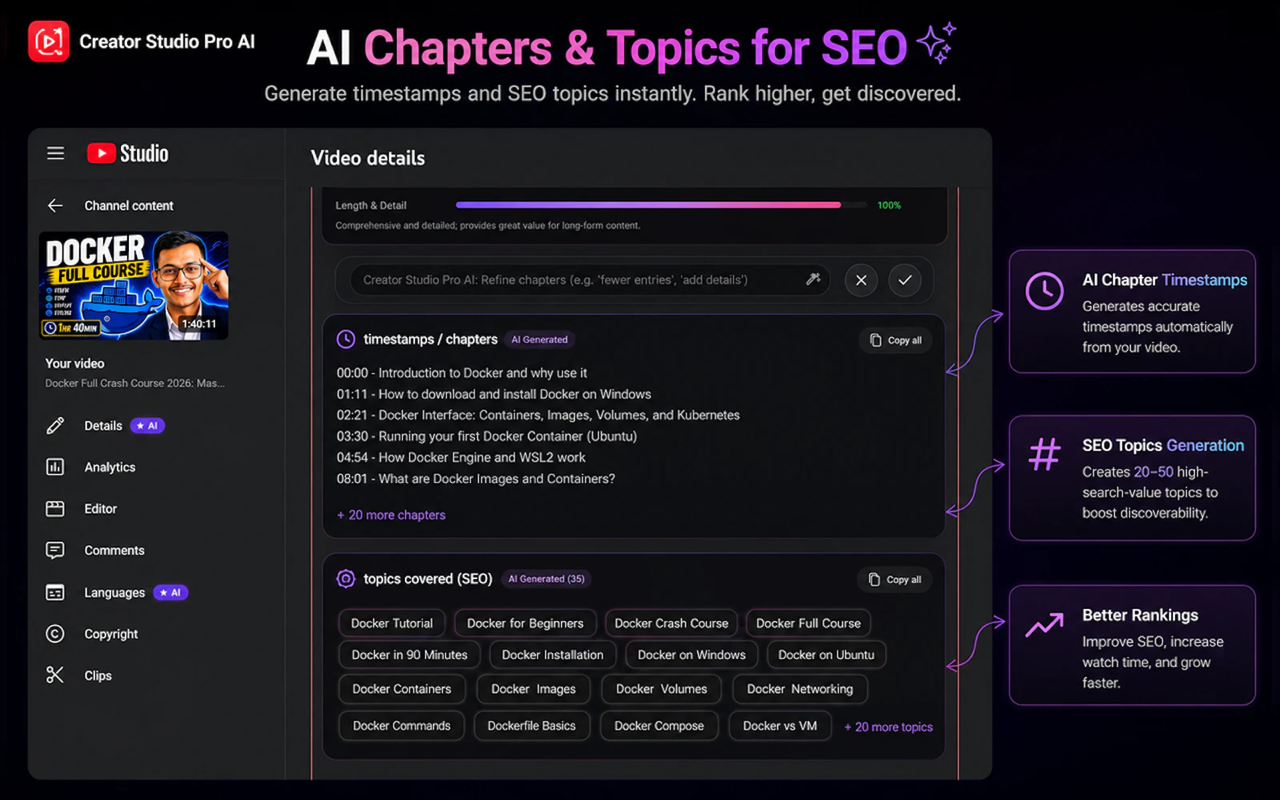Screen dimensions: 1280x800
Task: Open the hamburger menu in Studio
Action: click(x=55, y=153)
